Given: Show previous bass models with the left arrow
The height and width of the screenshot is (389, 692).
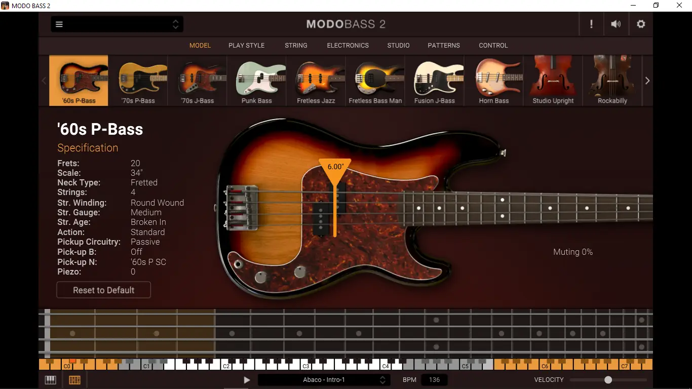Looking at the screenshot, I should 44,81.
